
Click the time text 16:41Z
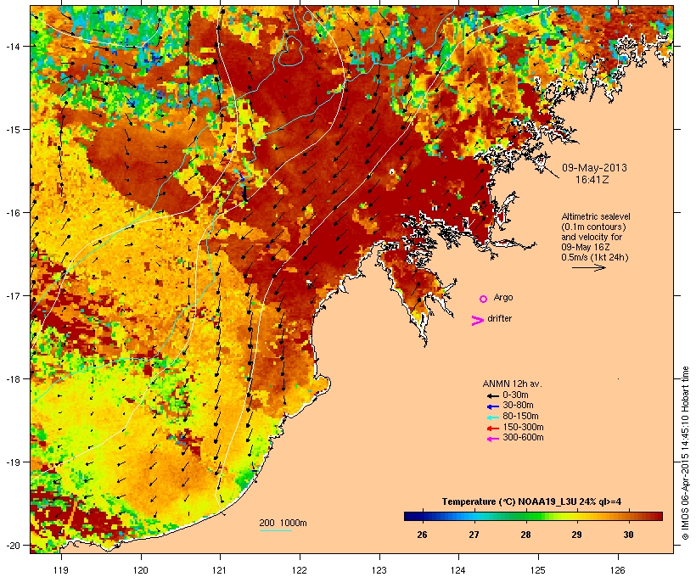tap(592, 180)
